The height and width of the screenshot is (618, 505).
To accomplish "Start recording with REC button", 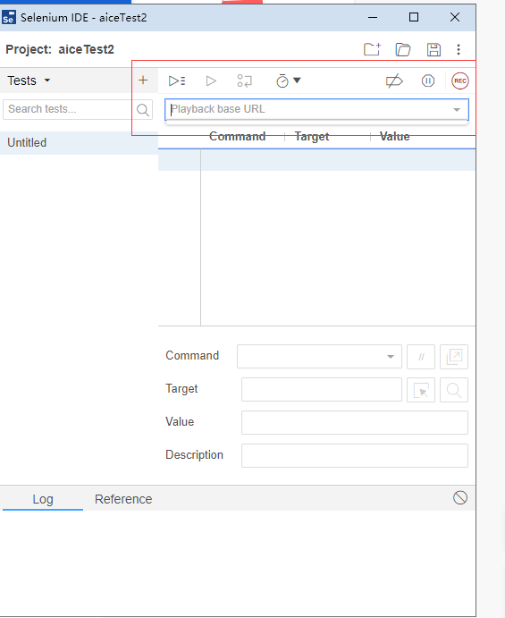I will (x=460, y=80).
